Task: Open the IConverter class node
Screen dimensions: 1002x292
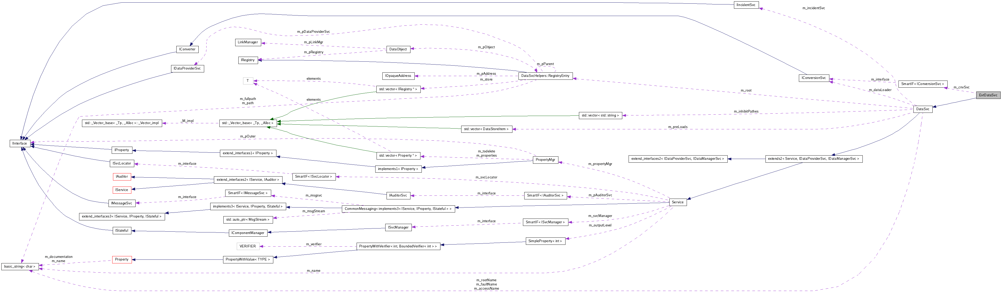Action: tap(187, 49)
